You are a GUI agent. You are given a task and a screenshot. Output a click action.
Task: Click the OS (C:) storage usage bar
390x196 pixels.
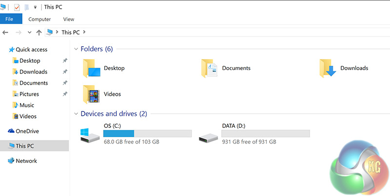click(x=148, y=134)
